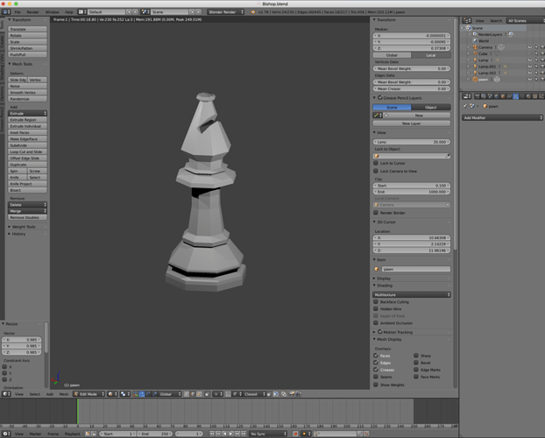The height and width of the screenshot is (438, 545).
Task: Open the material properties tab icon
Action: (x=528, y=96)
